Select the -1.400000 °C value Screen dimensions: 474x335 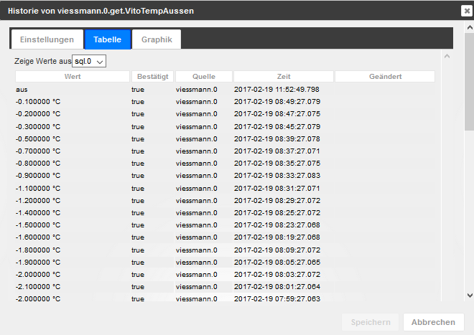tap(38, 213)
